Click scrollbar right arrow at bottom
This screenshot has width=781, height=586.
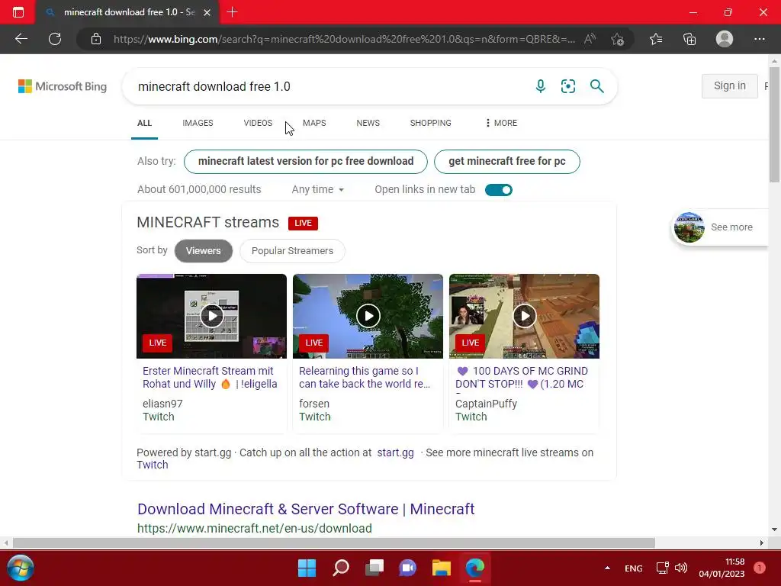click(x=761, y=543)
